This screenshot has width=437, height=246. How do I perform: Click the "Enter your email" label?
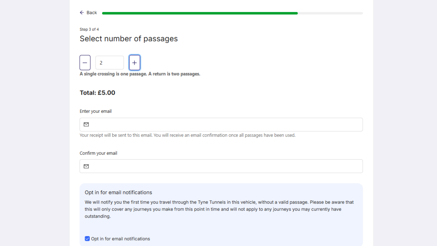point(96,111)
